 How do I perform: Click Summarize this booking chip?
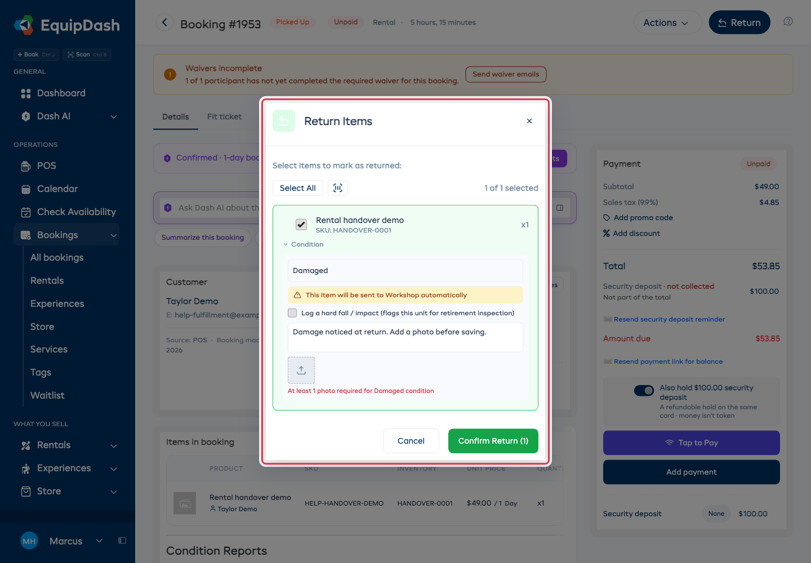click(x=203, y=238)
